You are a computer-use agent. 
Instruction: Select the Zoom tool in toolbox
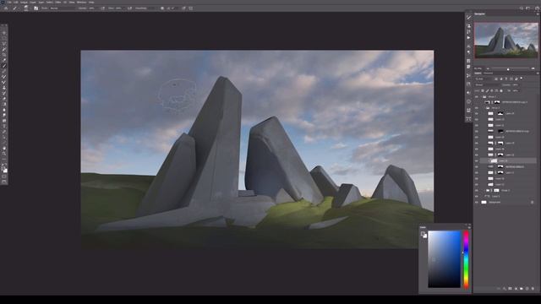pos(4,154)
